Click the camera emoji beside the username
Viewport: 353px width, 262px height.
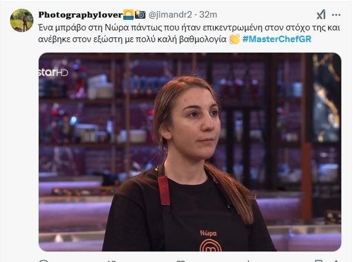(x=140, y=15)
